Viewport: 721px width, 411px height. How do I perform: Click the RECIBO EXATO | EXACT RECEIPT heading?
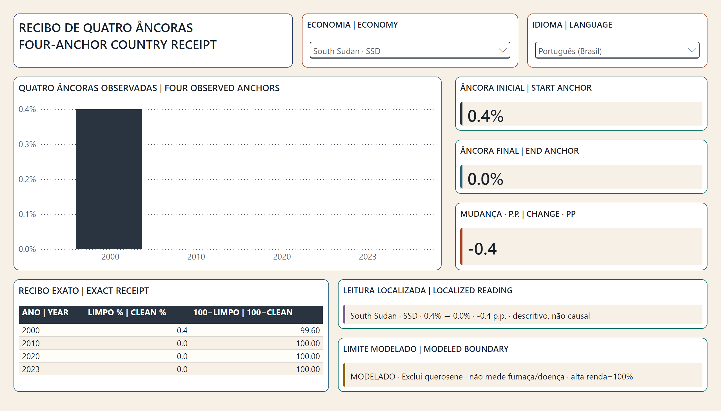pyautogui.click(x=84, y=291)
